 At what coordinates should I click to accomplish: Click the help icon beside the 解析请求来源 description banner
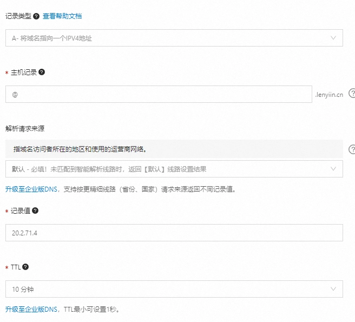coord(352,149)
